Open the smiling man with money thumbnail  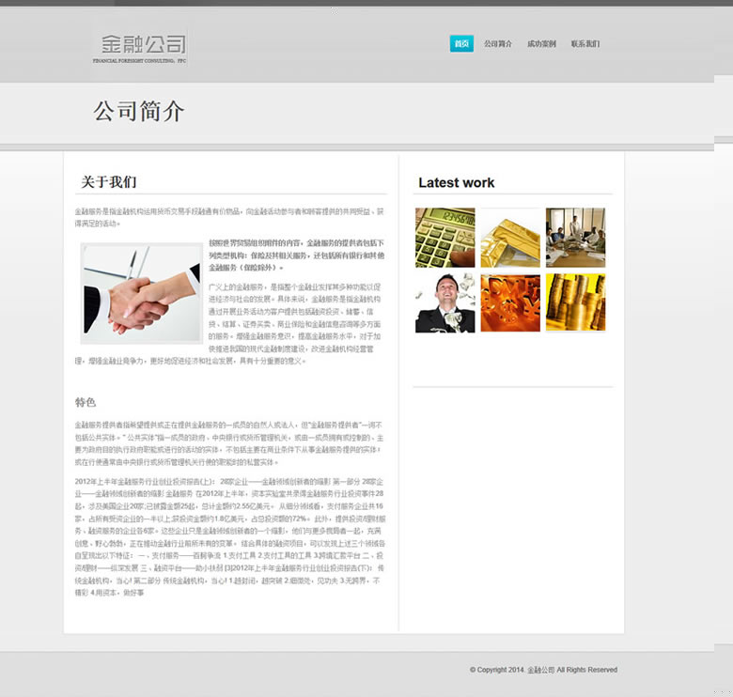coord(444,302)
